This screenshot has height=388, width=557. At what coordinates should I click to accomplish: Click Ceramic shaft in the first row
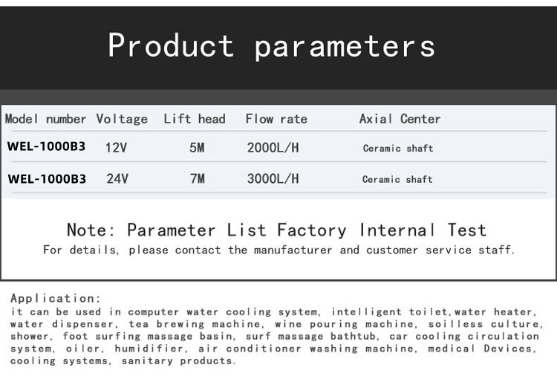point(398,148)
